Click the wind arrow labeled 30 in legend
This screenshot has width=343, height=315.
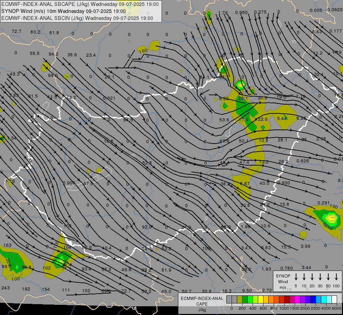[320, 277]
